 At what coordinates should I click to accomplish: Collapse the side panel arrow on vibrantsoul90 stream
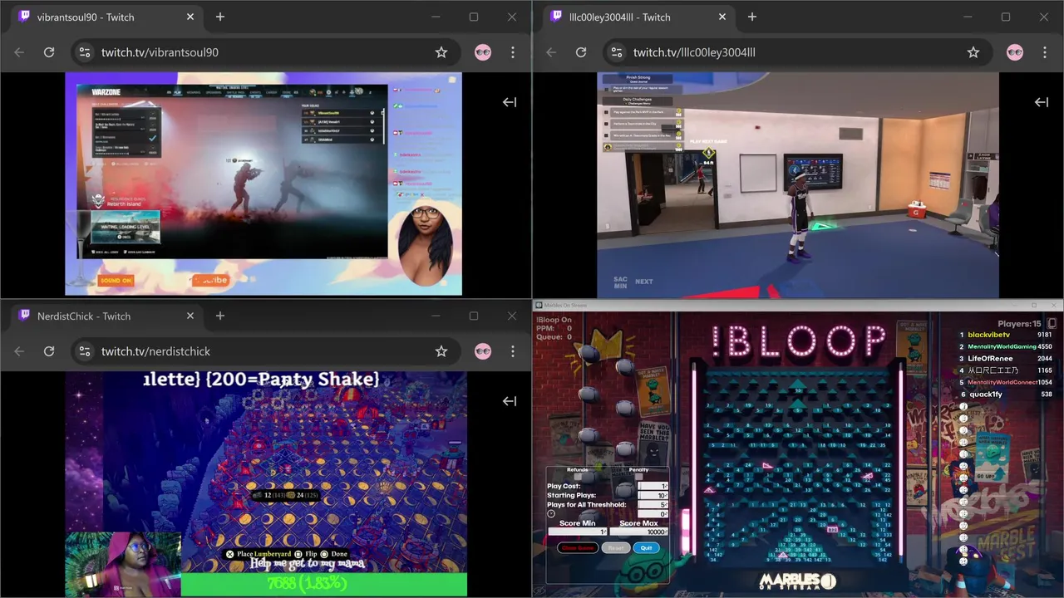pyautogui.click(x=510, y=102)
